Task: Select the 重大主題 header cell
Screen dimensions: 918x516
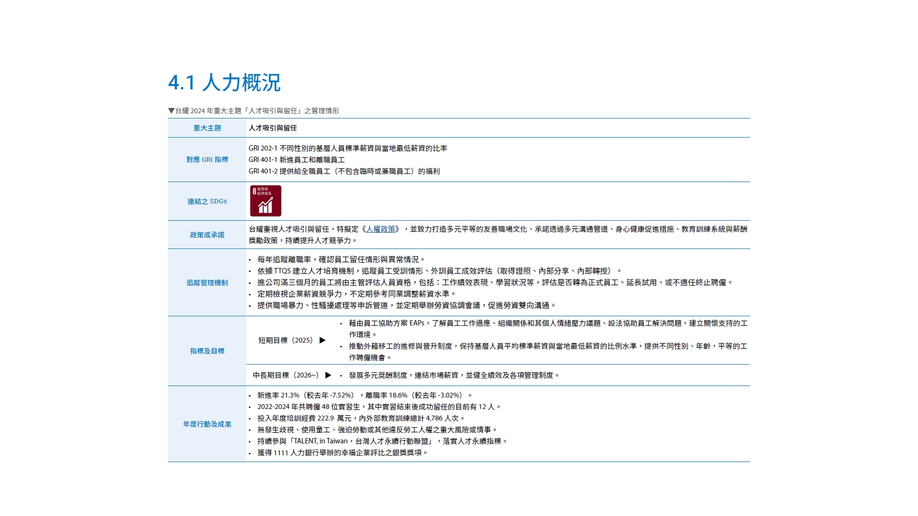Action: (207, 128)
